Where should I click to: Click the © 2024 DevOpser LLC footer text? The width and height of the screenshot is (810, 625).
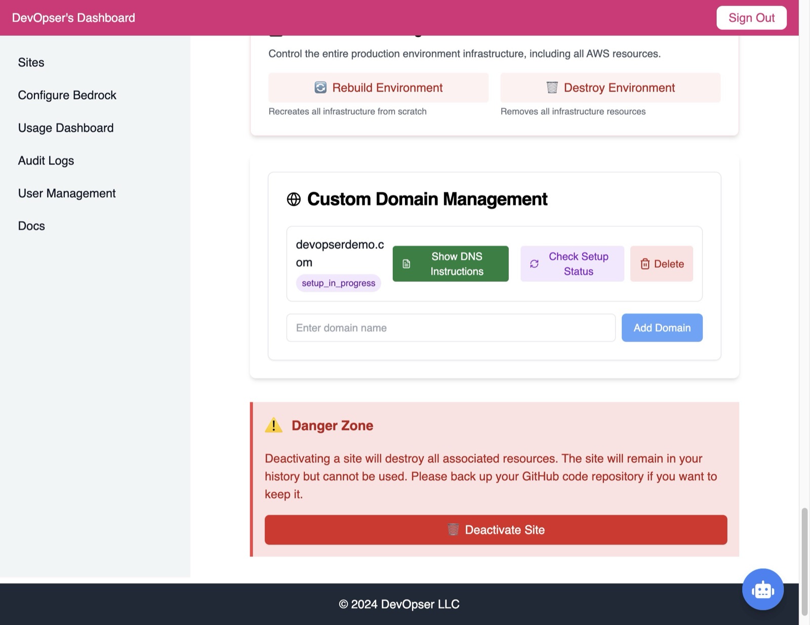pyautogui.click(x=399, y=604)
